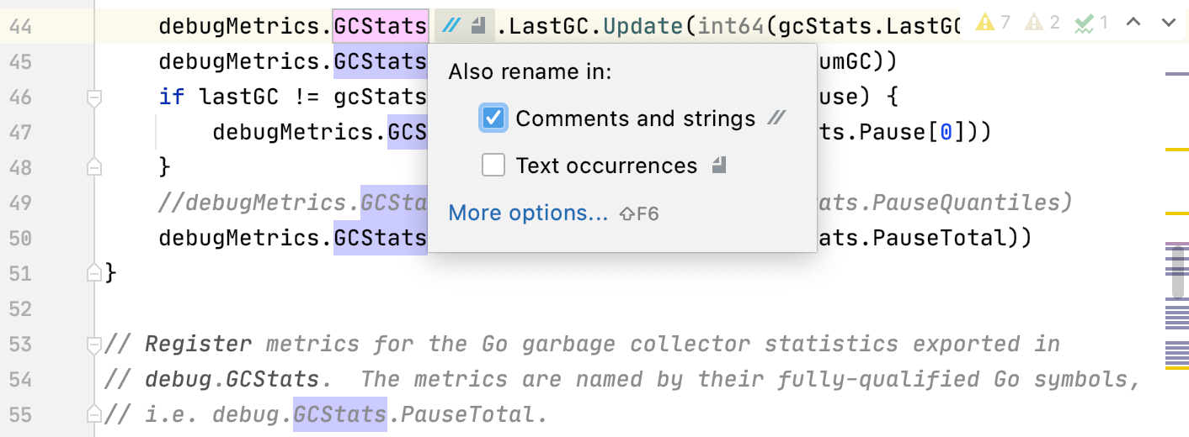Click the text occurrences icon beside GCStats field
Screen dimensions: 1189x437
477,27
